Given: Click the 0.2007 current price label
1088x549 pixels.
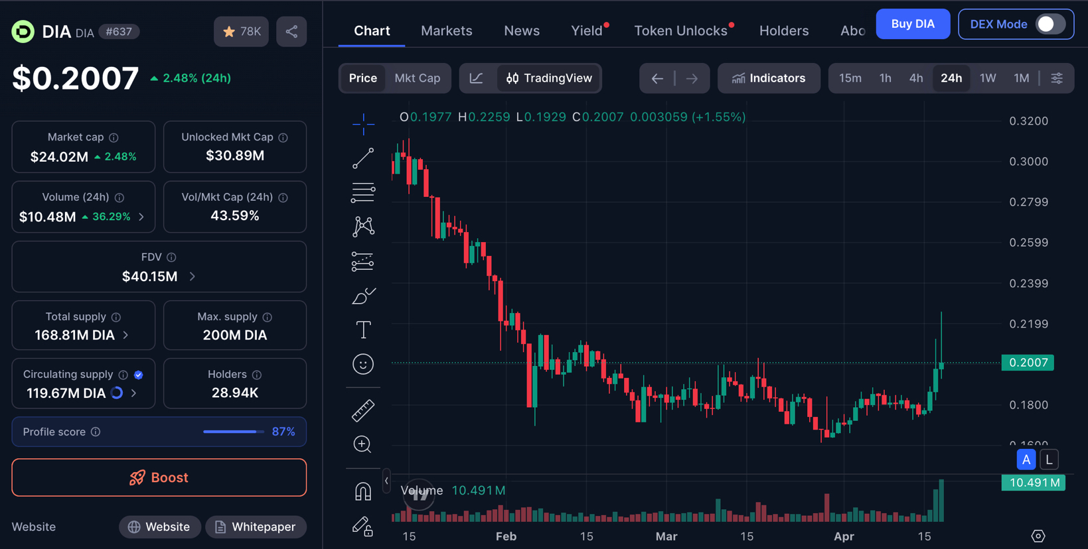Looking at the screenshot, I should (1028, 363).
